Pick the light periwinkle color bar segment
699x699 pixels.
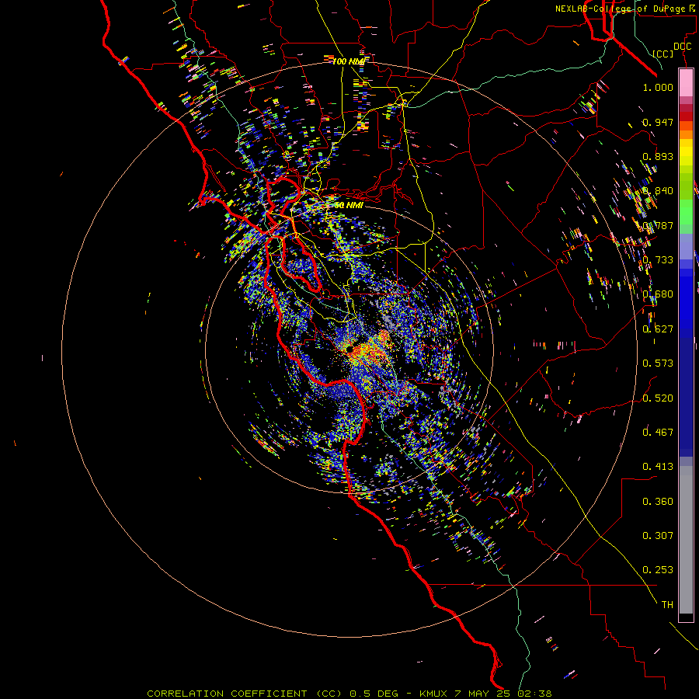click(686, 246)
